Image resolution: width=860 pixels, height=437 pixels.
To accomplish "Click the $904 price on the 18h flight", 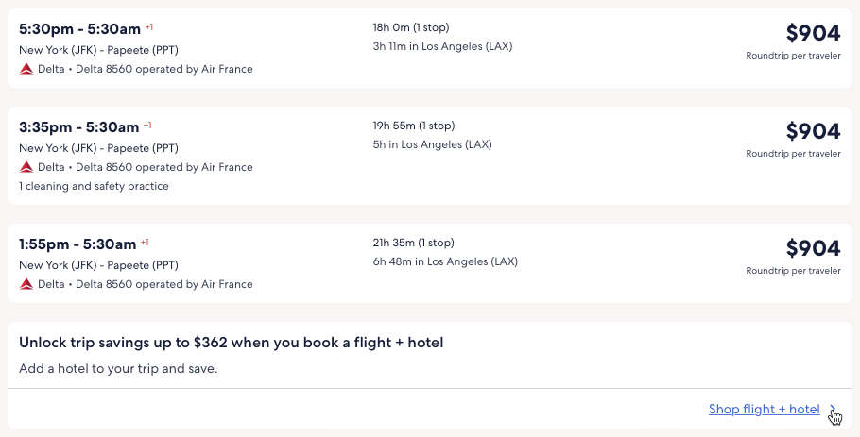I will pos(813,34).
